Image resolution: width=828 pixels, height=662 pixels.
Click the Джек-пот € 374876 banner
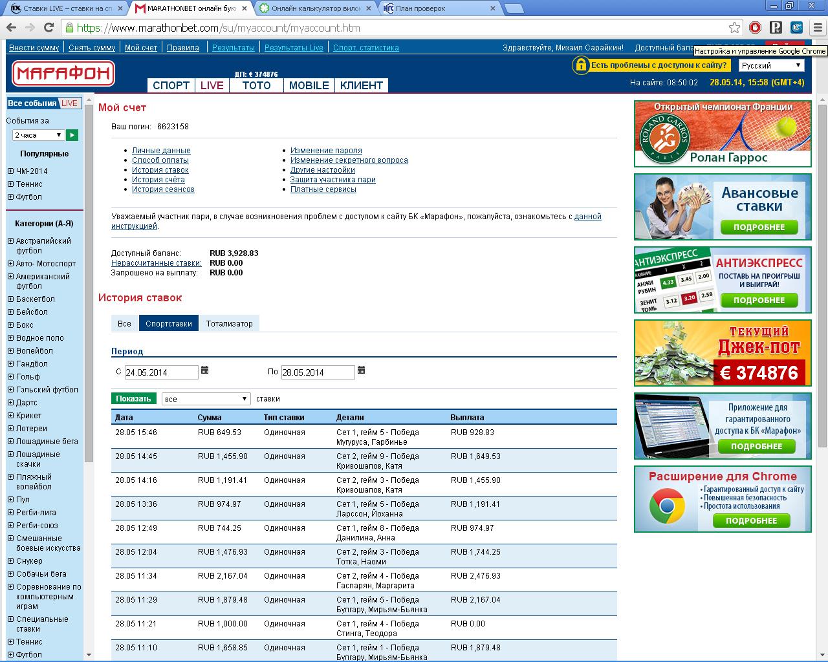coord(723,353)
